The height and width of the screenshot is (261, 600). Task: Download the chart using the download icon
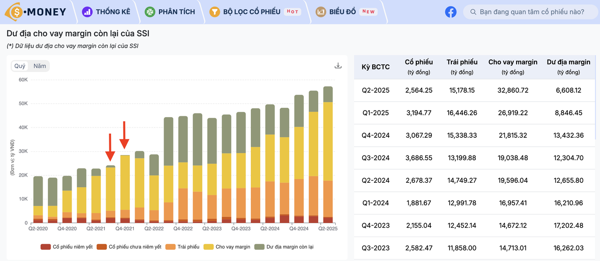[338, 66]
